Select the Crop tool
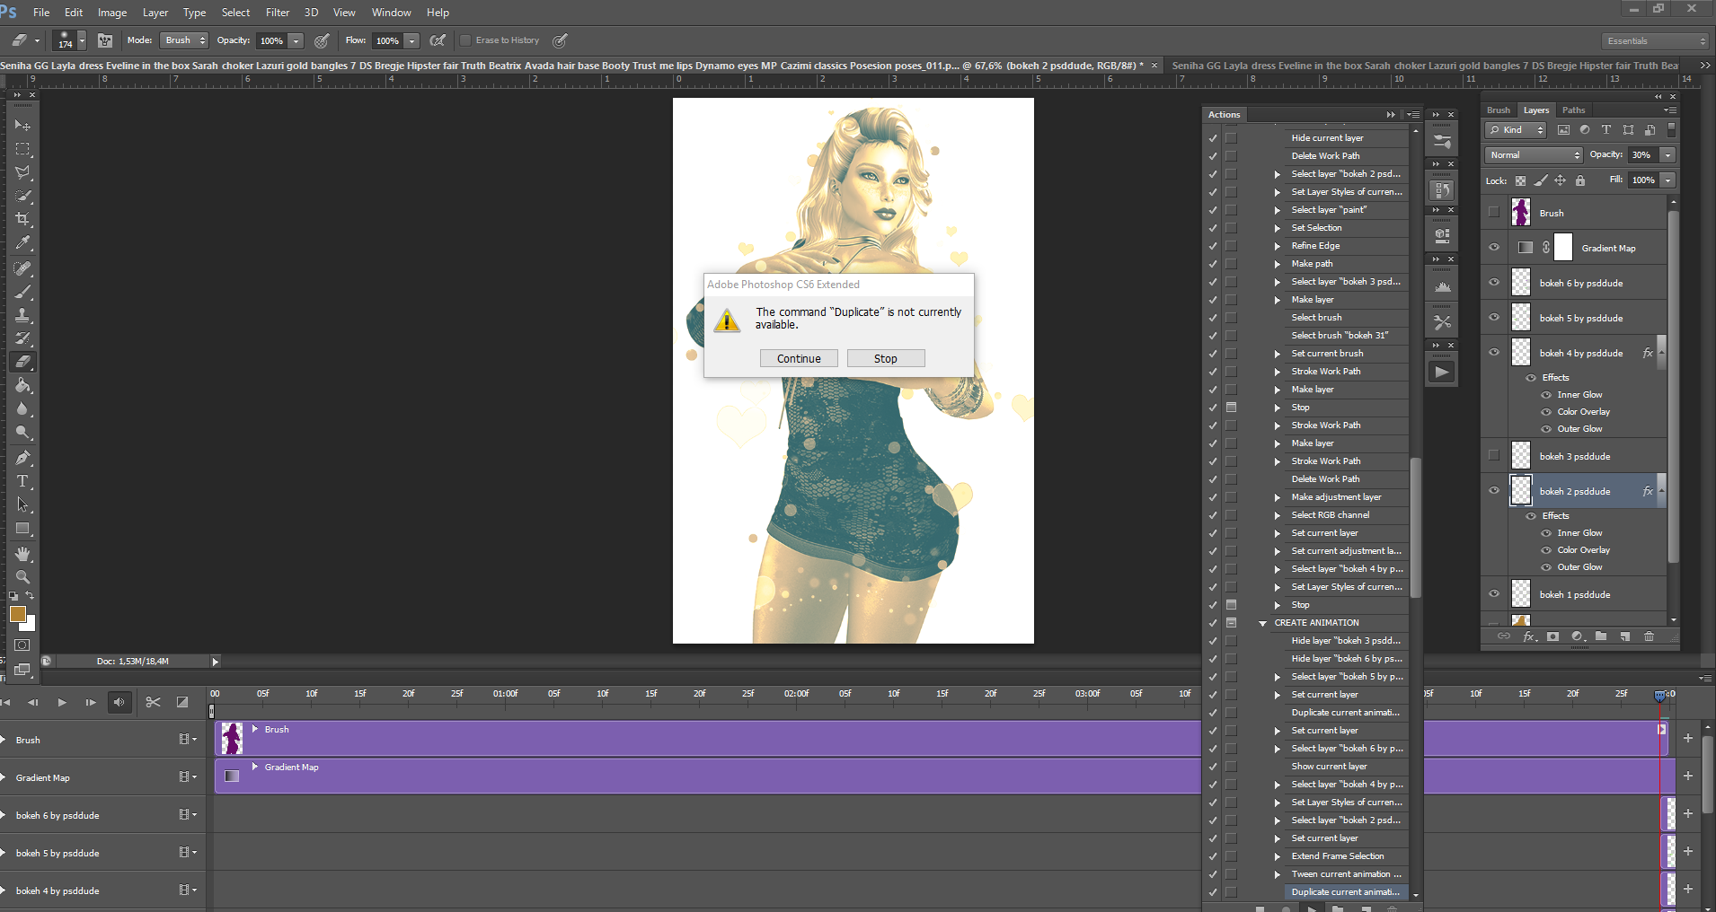The width and height of the screenshot is (1716, 912). 23,219
